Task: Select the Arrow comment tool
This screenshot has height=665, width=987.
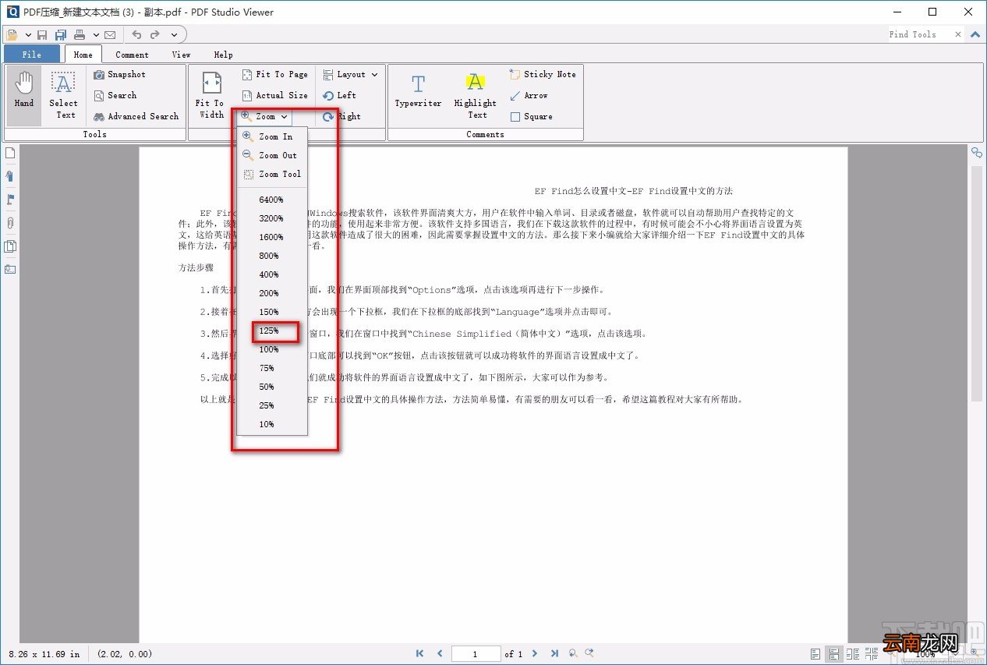Action: (x=529, y=95)
